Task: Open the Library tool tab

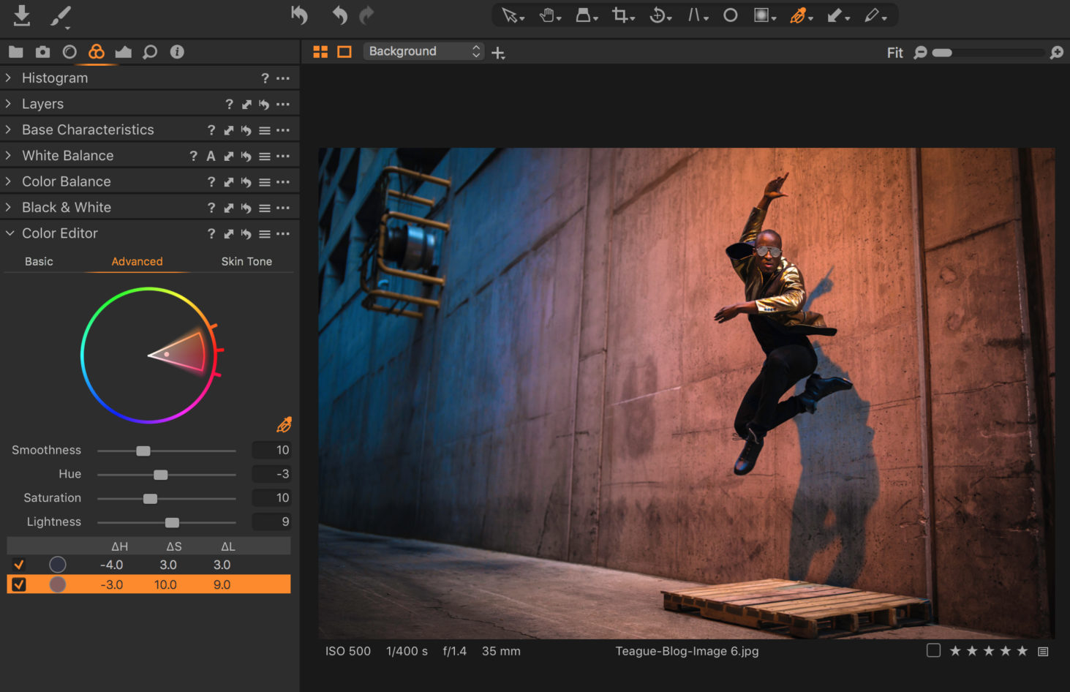Action: [x=15, y=52]
